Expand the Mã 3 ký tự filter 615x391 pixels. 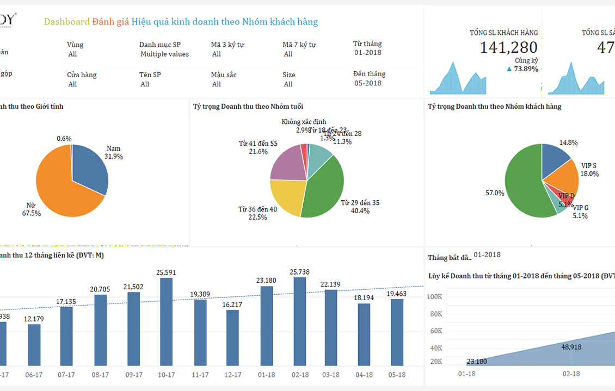coord(217,54)
